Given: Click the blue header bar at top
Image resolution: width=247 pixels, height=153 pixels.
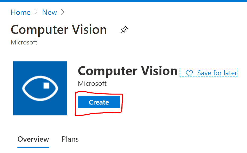Looking at the screenshot, I should (x=123, y=1).
